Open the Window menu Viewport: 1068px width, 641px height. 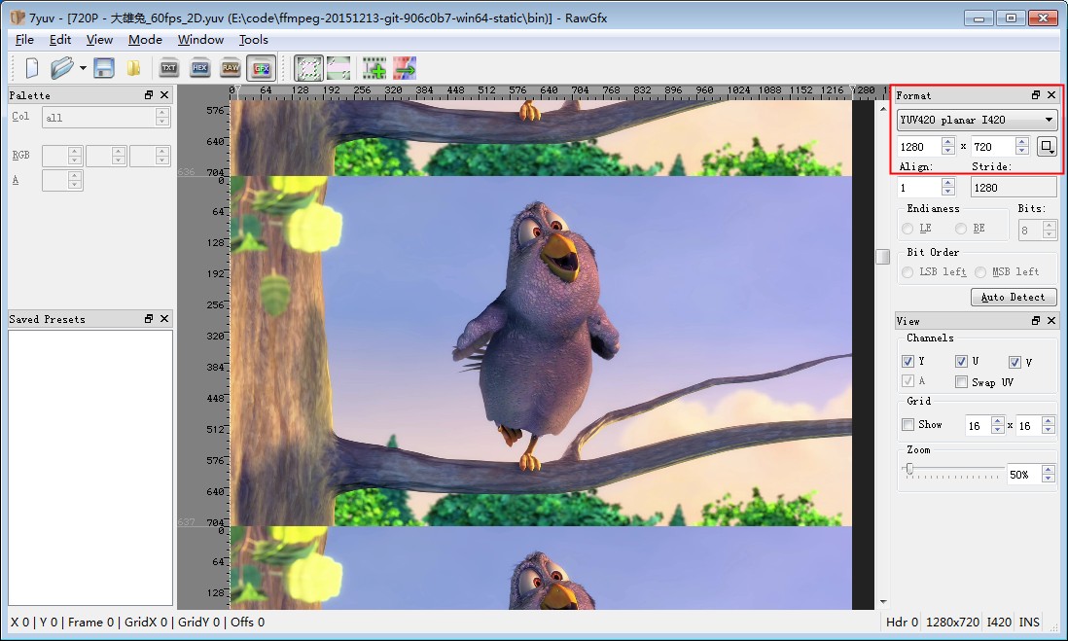point(200,40)
